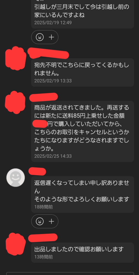
Task: Tap plus icon under the 18時間前 message
Action: coord(51,221)
